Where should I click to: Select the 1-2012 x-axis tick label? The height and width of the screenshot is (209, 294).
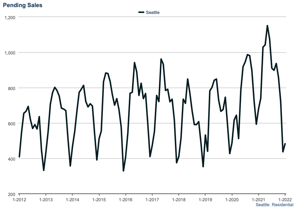19,200
